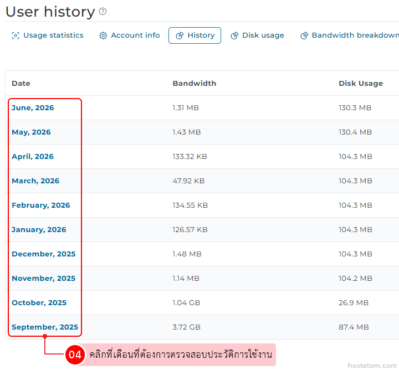This screenshot has width=399, height=370.
Task: View the May, 2026 usage history
Action: coord(31,132)
